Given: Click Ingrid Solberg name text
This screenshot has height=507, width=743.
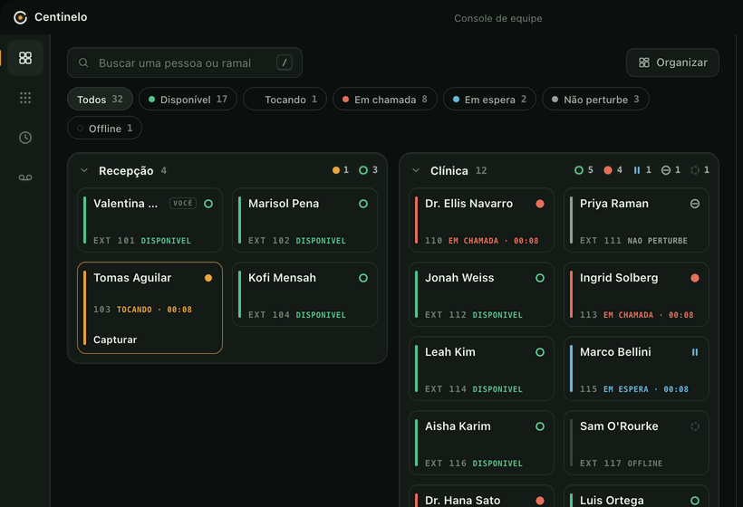Looking at the screenshot, I should (x=619, y=278).
